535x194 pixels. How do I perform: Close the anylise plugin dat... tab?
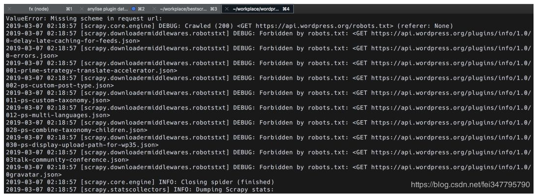point(81,9)
